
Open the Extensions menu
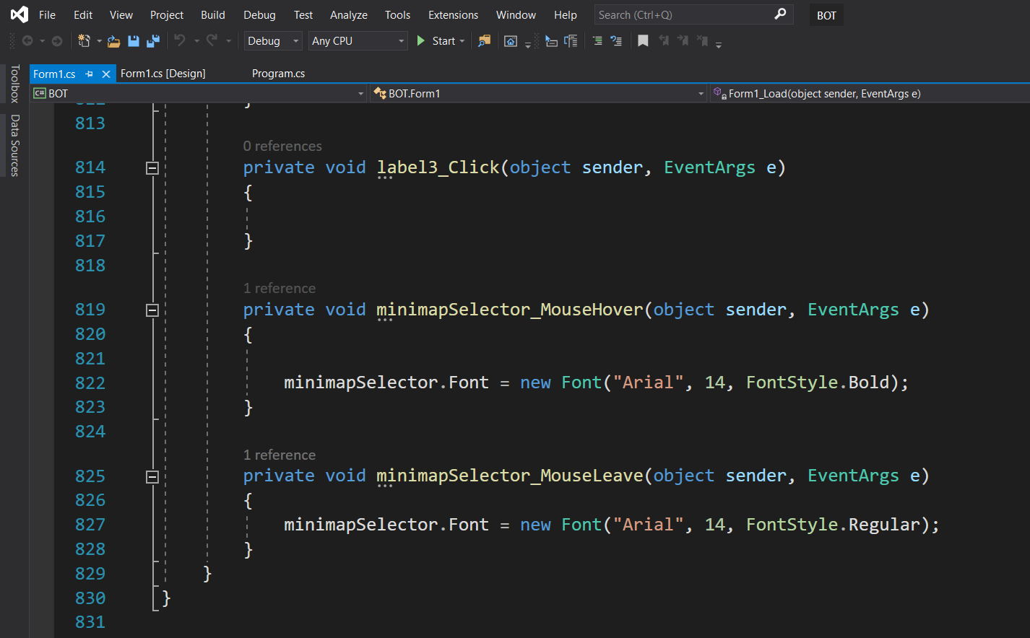[x=453, y=14]
